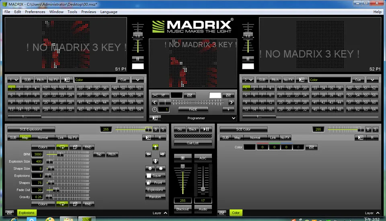Click the FADE button
The image size is (386, 221).
pyautogui.click(x=193, y=109)
